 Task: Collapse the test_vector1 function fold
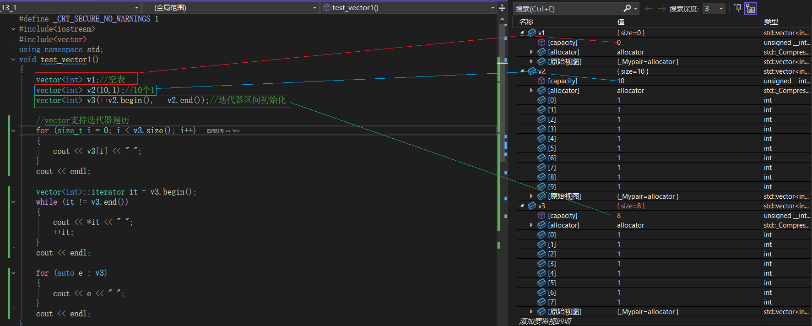(x=13, y=60)
